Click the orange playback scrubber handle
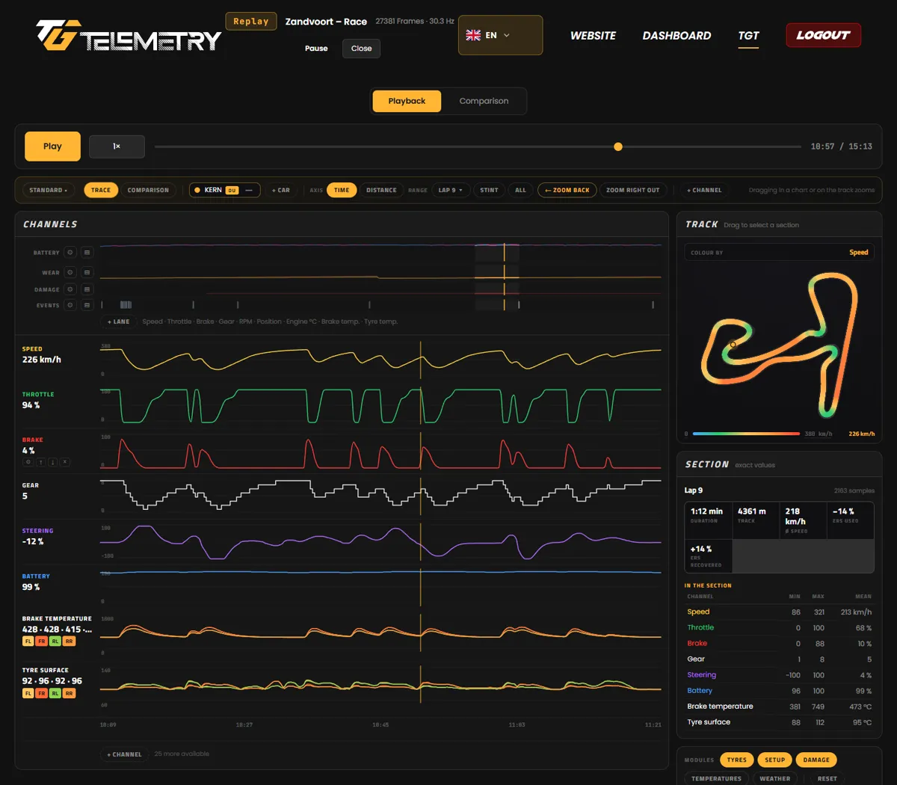This screenshot has width=897, height=785. 618,147
